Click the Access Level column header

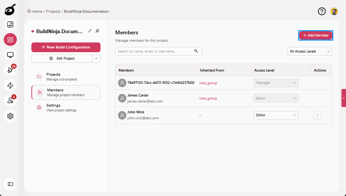point(264,70)
